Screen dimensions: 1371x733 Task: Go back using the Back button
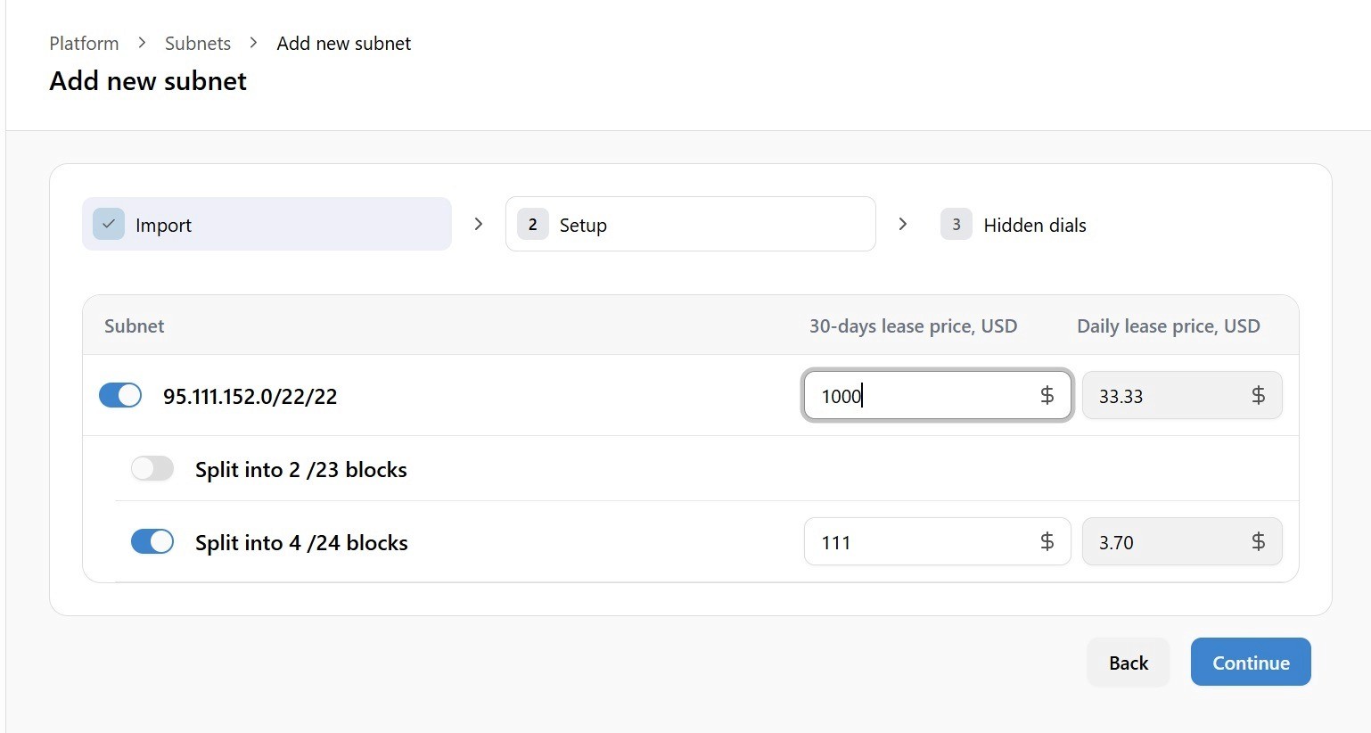click(1128, 662)
